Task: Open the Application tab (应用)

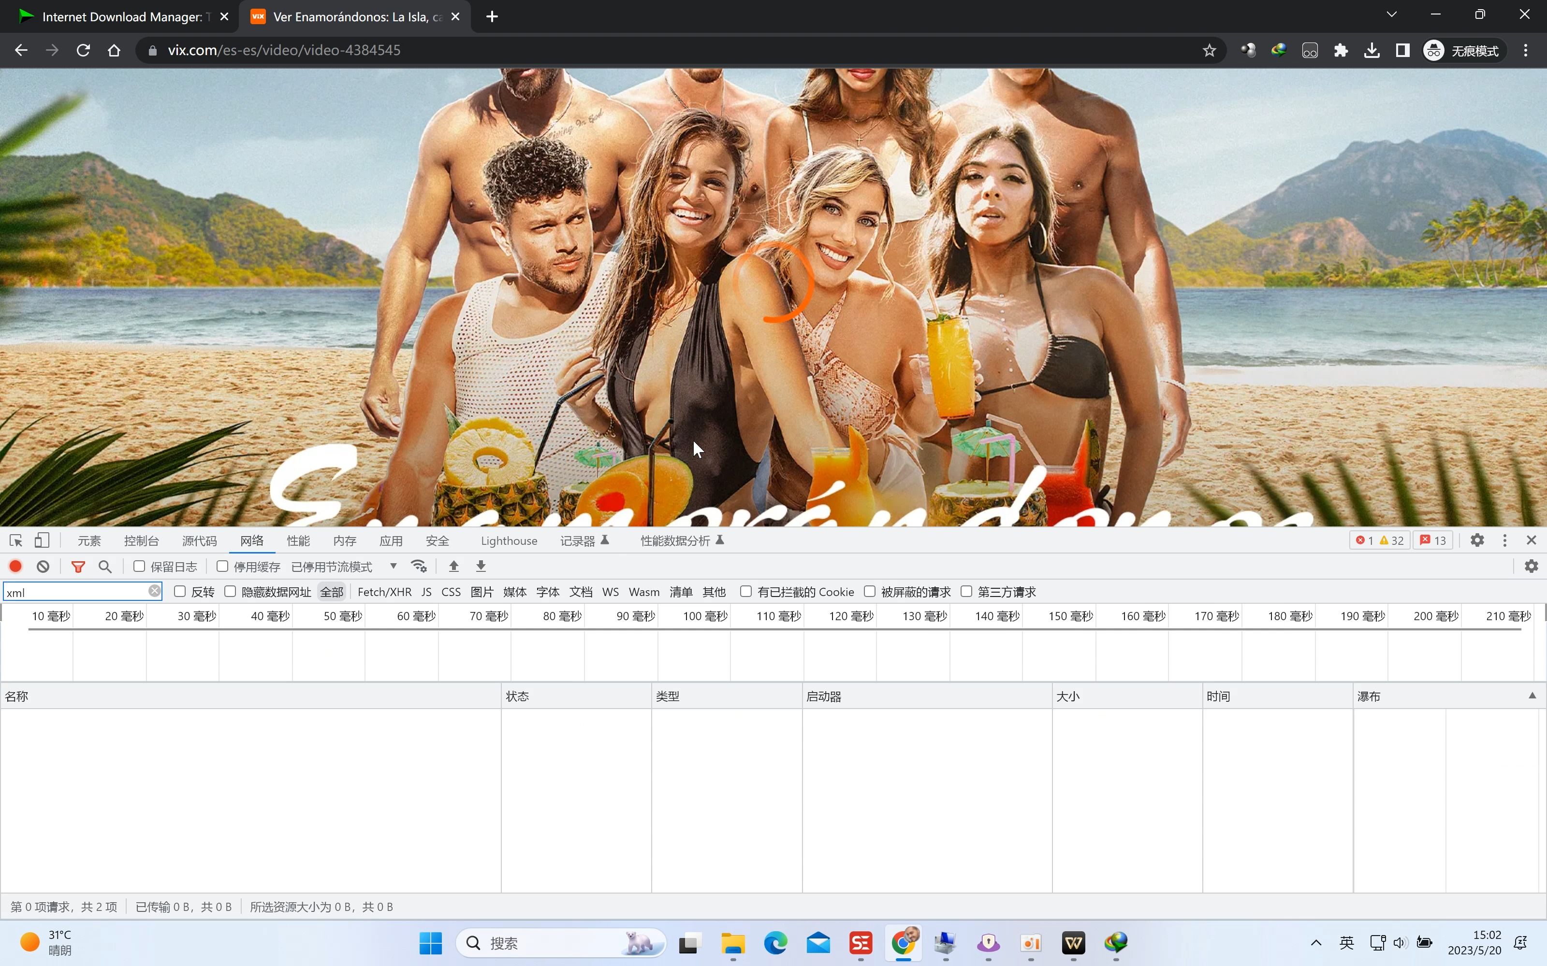Action: point(391,541)
